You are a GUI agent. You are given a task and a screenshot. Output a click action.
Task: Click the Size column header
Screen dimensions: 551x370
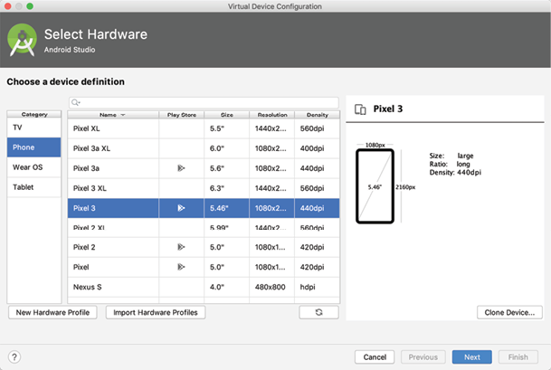pos(227,115)
